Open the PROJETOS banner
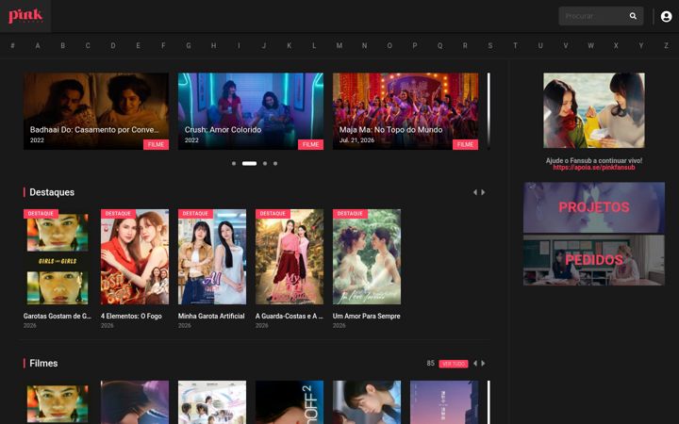 click(594, 207)
